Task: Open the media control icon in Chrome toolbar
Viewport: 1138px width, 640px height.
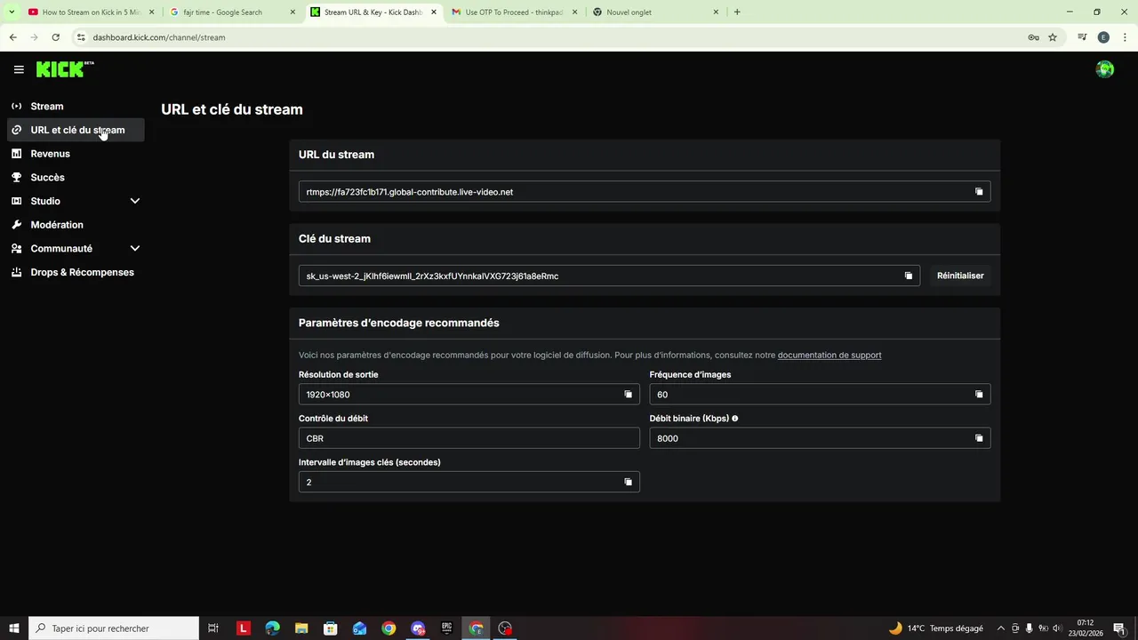Action: tap(1082, 37)
